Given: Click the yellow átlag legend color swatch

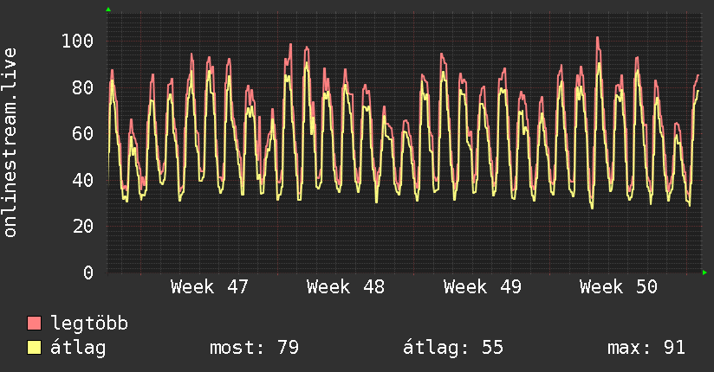Looking at the screenshot, I should [x=35, y=348].
